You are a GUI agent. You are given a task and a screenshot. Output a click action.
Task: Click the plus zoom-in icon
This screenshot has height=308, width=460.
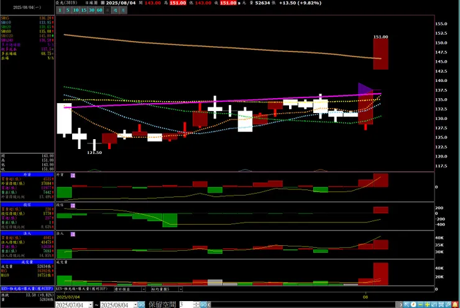pos(427,305)
